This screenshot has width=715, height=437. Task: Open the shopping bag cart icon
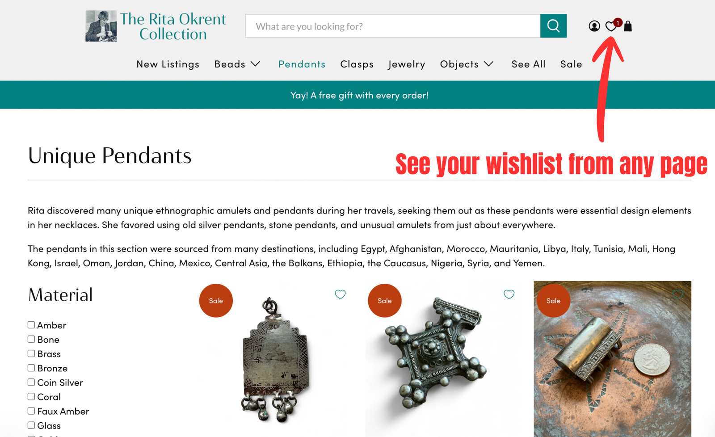tap(628, 26)
